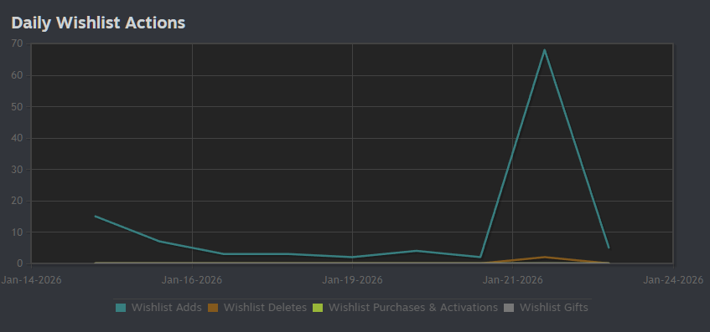This screenshot has height=332, width=710.
Task: Click the 20 y-axis label
Action: coord(18,201)
